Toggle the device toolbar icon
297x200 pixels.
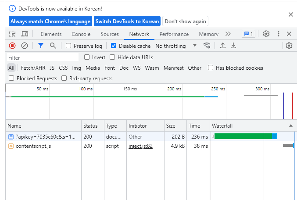pos(25,34)
